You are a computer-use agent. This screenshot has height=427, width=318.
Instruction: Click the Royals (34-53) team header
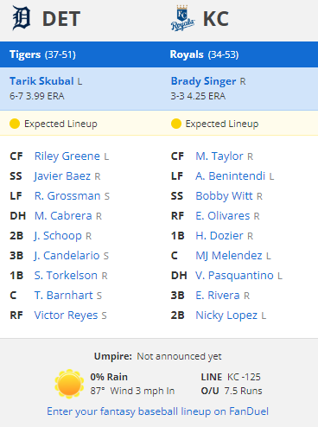(204, 54)
